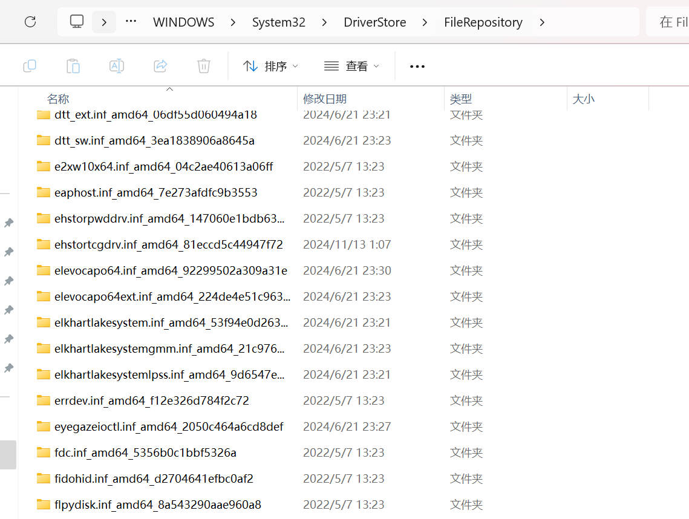The image size is (689, 519).
Task: Go to WINDOWS breadcrumb
Action: (184, 22)
